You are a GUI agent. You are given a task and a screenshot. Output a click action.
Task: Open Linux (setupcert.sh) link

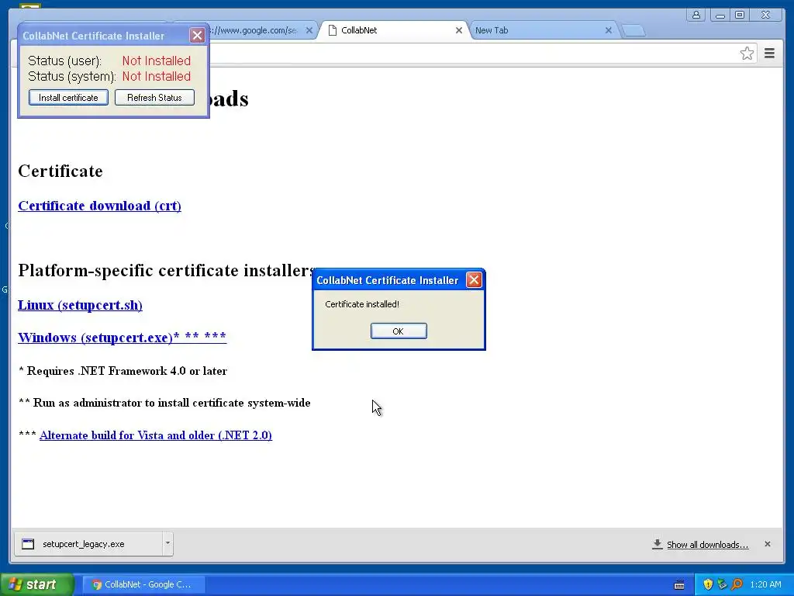point(80,305)
